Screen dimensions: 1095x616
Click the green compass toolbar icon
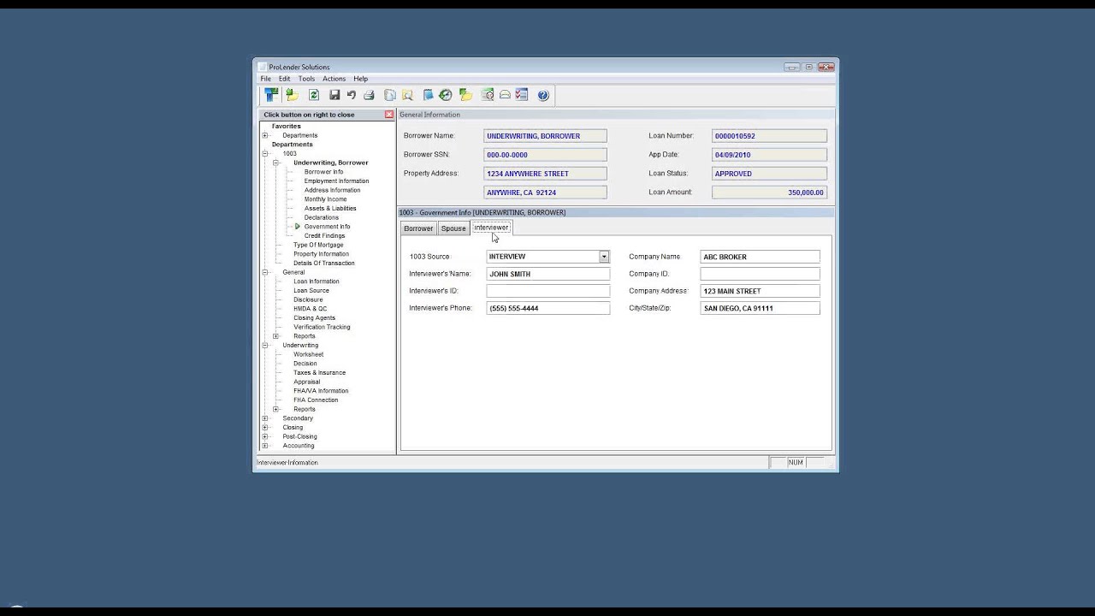point(446,95)
